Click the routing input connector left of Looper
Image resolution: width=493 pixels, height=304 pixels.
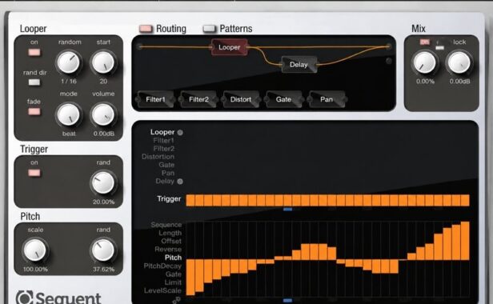point(139,47)
